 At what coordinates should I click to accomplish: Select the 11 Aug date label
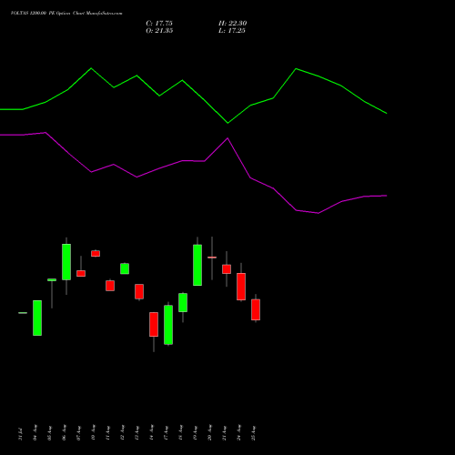click(x=107, y=432)
